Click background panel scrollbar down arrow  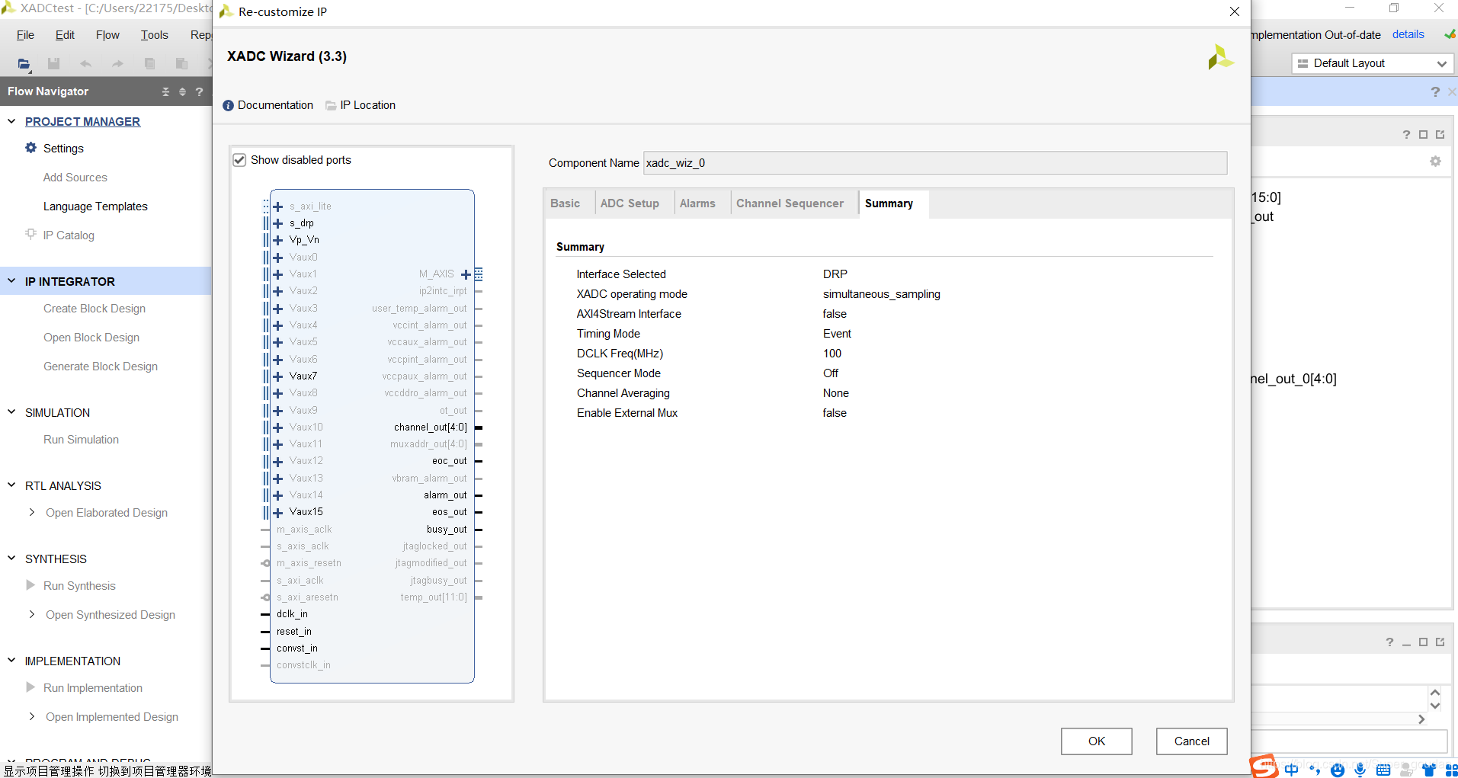pos(1435,706)
